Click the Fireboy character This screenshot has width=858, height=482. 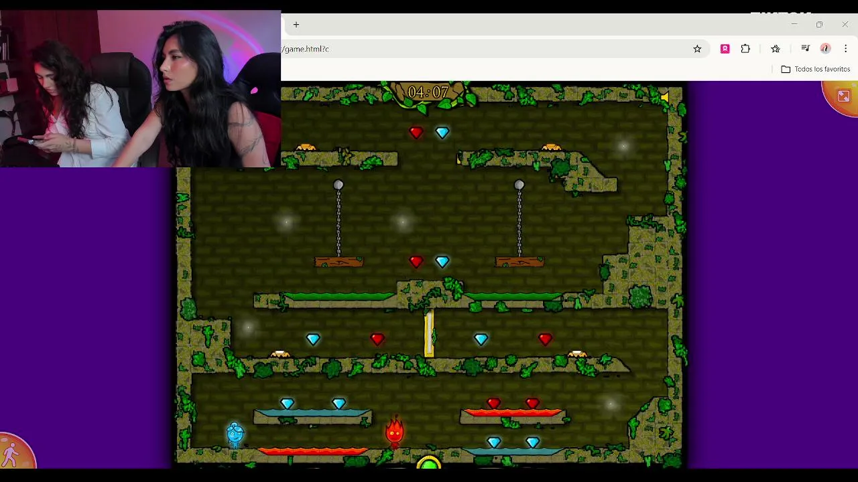coord(395,432)
